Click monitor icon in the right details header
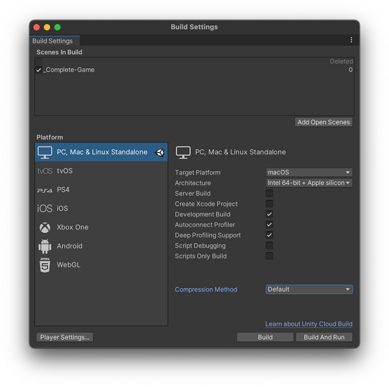Viewport: 389px width, 387px height. (x=183, y=152)
